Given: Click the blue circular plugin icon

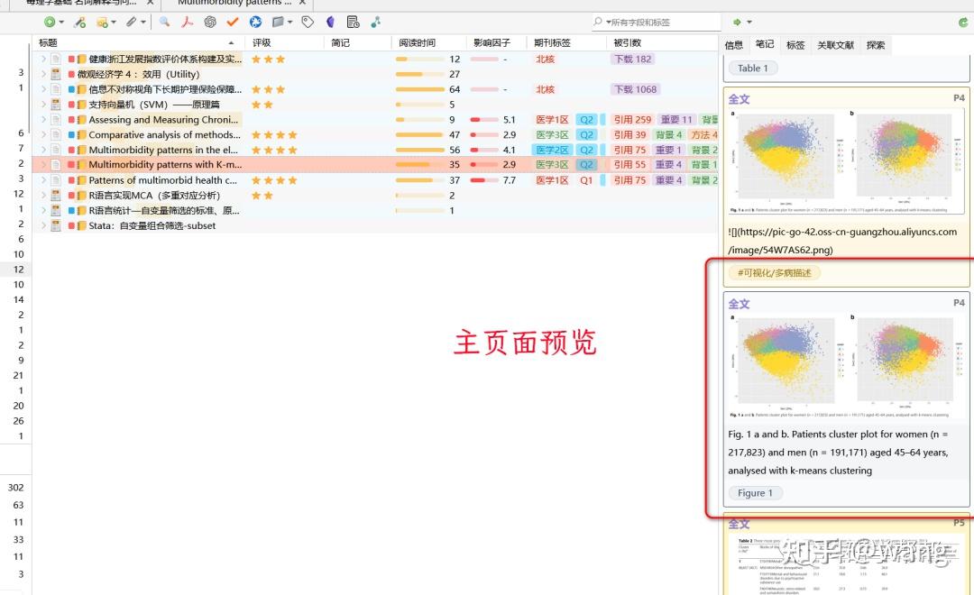Looking at the screenshot, I should 255,22.
